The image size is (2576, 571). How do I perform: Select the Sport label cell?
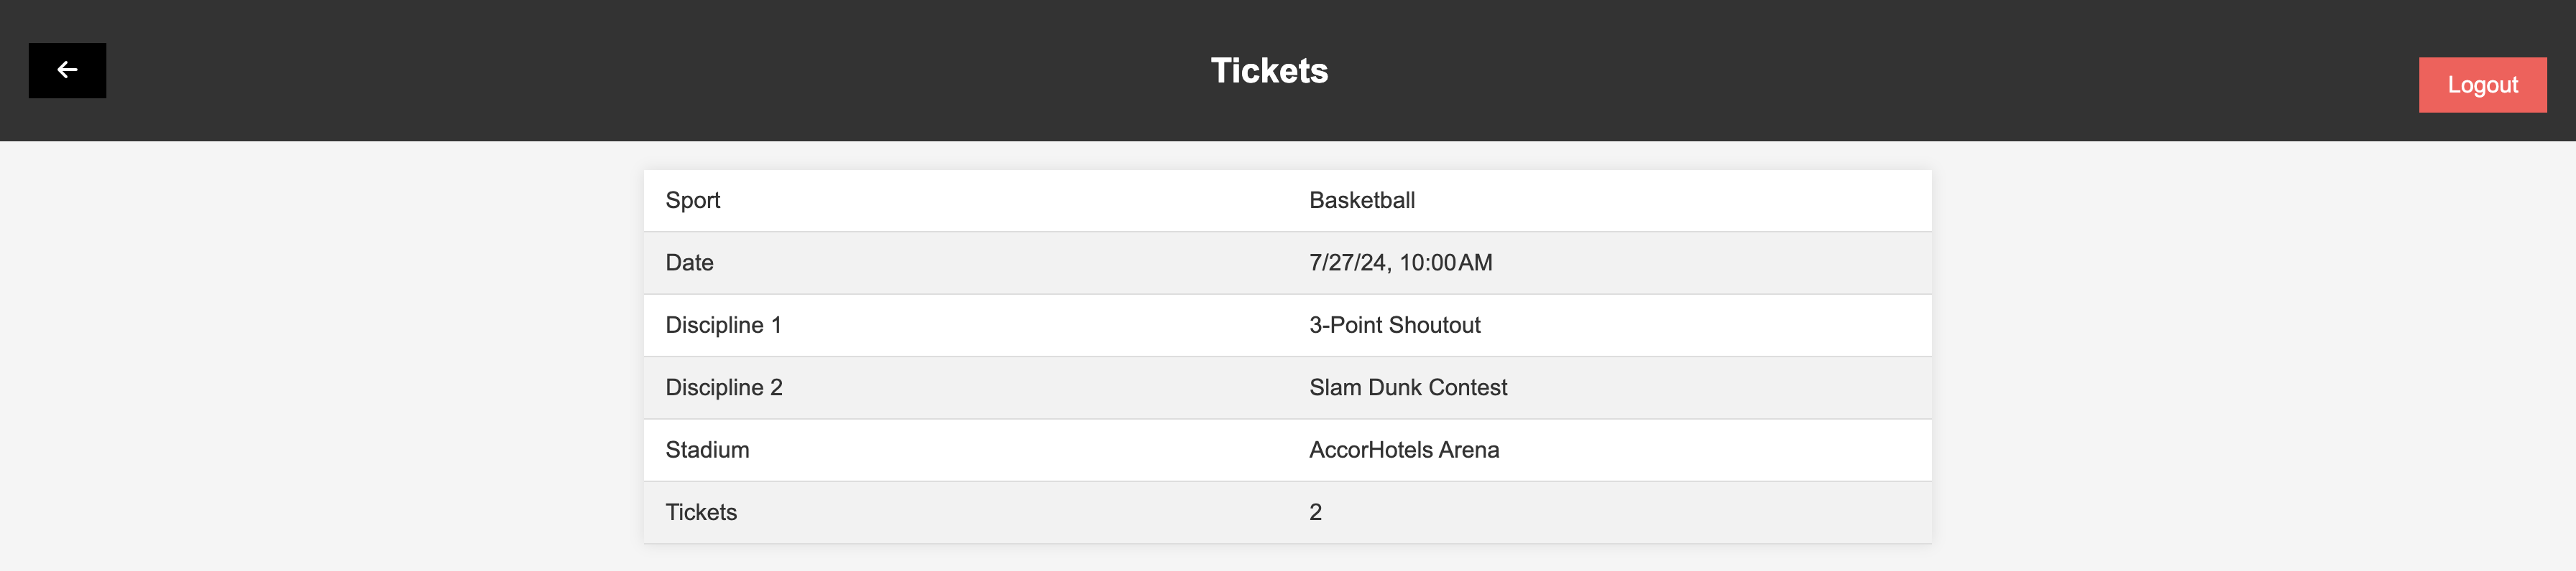tap(692, 201)
